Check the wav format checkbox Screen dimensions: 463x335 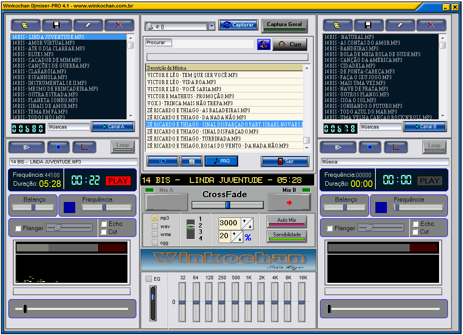pyautogui.click(x=155, y=226)
